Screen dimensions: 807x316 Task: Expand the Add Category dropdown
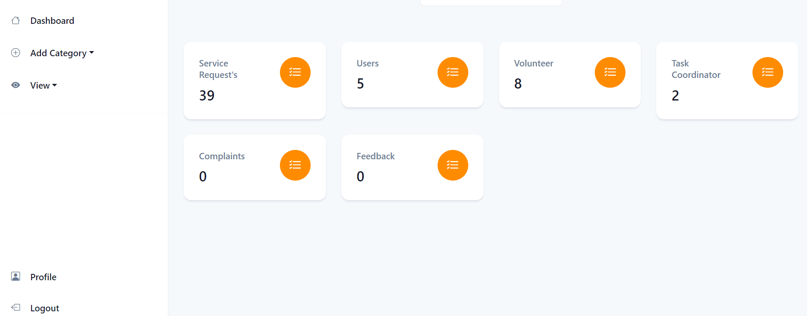(62, 53)
